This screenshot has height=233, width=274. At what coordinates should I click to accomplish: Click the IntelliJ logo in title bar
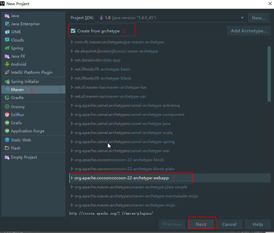click(x=3, y=4)
